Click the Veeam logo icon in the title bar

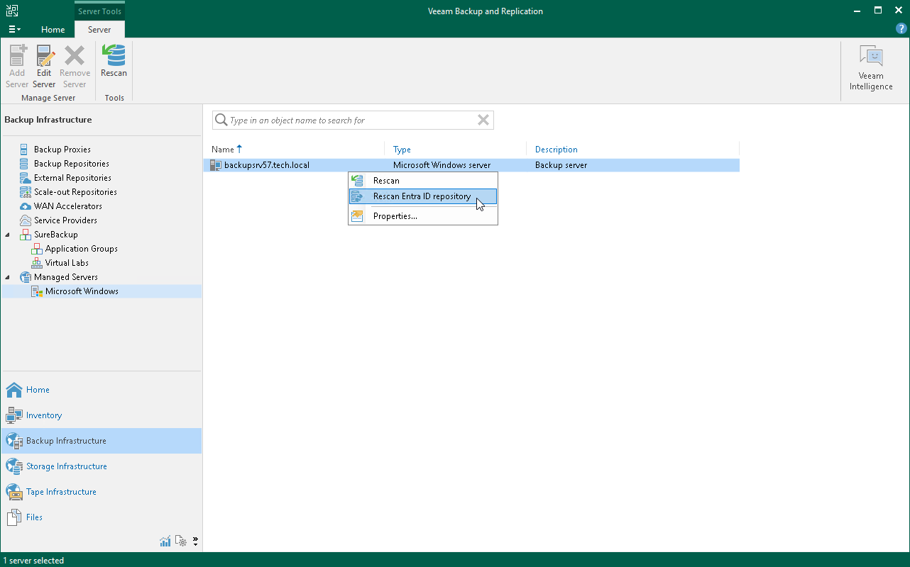(12, 11)
